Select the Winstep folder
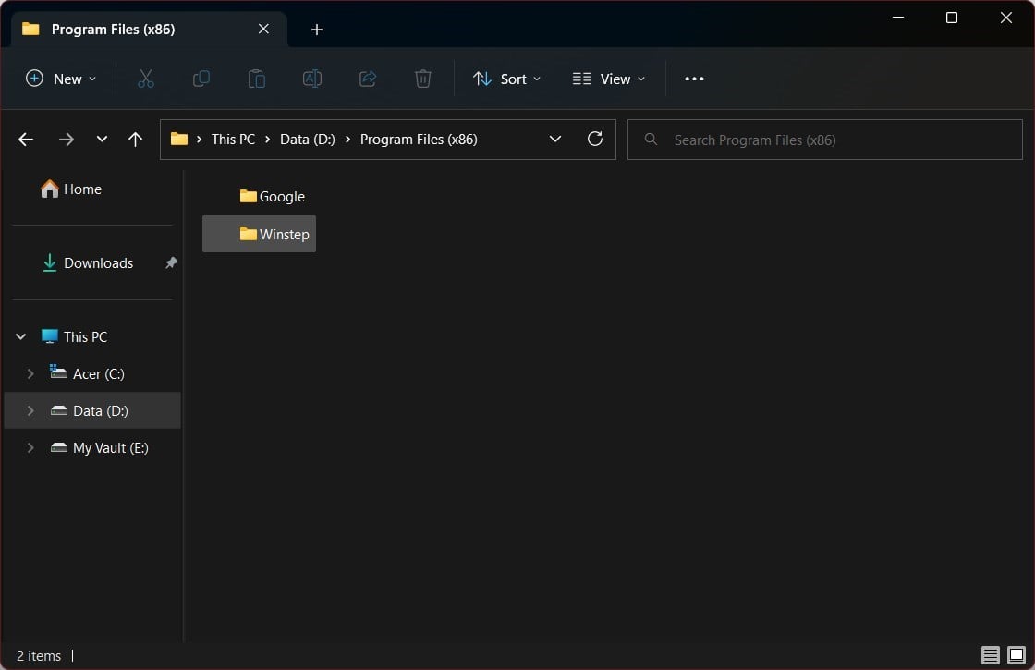Viewport: 1035px width, 670px height. [x=259, y=234]
